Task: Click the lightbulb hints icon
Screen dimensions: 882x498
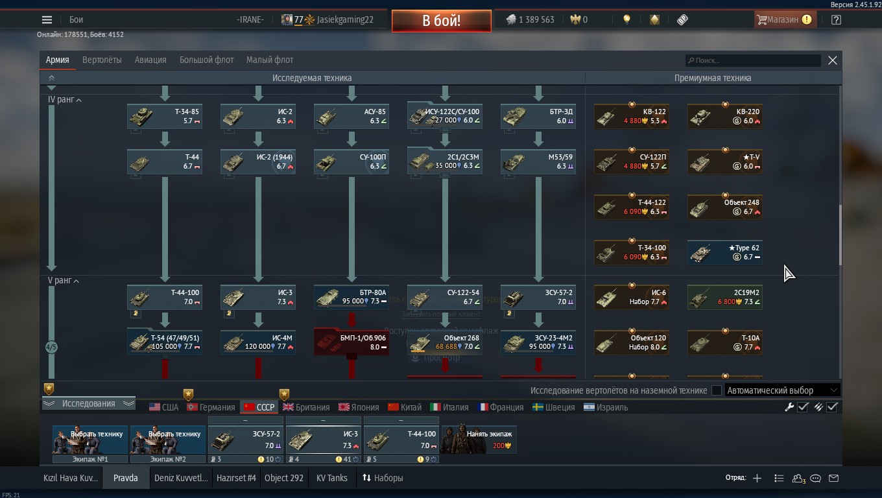Action: tap(626, 19)
